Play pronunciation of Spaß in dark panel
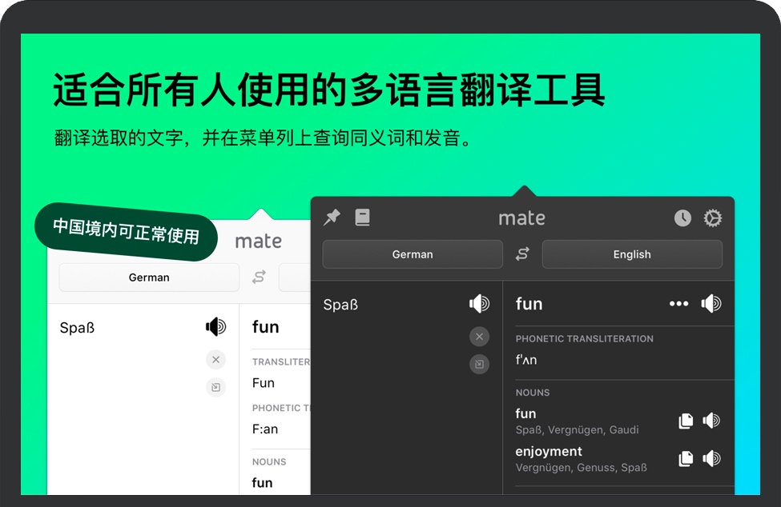 (x=479, y=304)
